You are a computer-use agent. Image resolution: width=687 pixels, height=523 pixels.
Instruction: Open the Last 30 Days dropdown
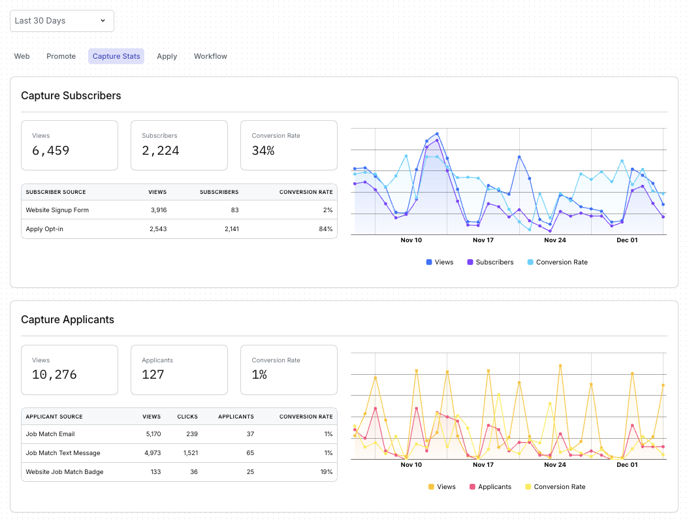pyautogui.click(x=61, y=21)
